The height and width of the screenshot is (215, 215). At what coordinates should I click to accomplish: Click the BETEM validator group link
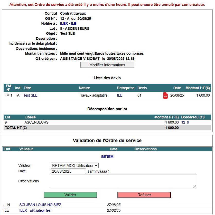click(x=107, y=157)
